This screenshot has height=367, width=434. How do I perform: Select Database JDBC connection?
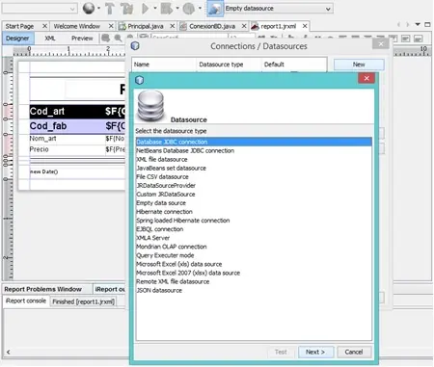[254, 142]
